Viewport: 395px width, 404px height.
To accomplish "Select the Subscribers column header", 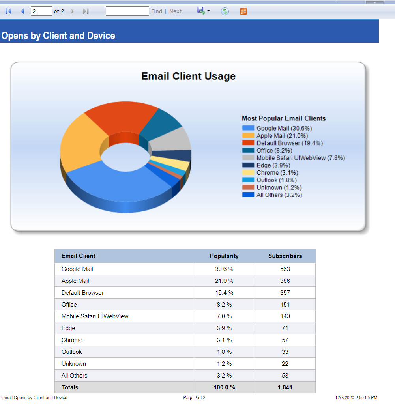I will 285,256.
